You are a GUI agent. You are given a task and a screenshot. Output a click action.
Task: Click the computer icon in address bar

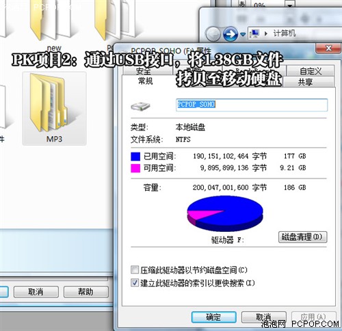tap(254, 34)
